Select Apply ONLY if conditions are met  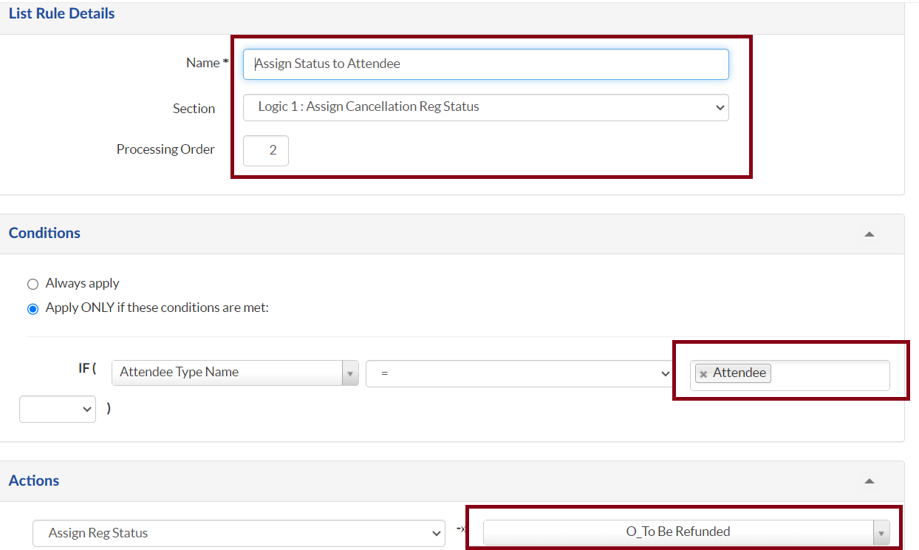pos(33,308)
